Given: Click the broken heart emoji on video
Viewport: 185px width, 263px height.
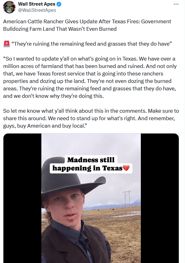Looking at the screenshot, I should pos(126,168).
